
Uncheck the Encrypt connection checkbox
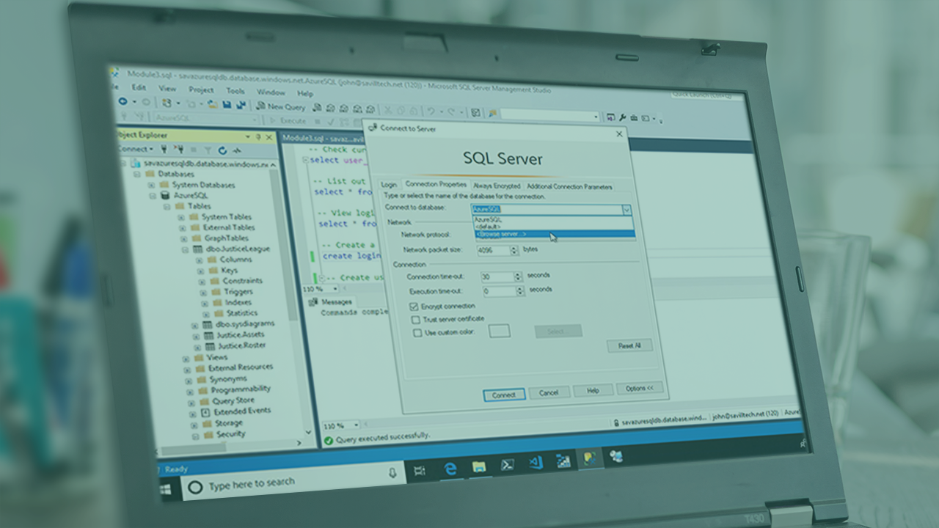pos(414,306)
